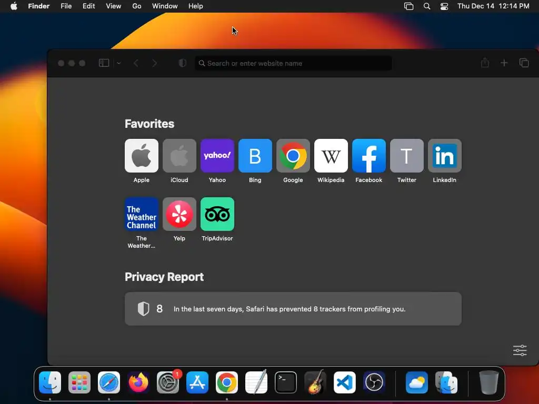Open the Yelp favorite tile
The height and width of the screenshot is (404, 539).
(179, 214)
